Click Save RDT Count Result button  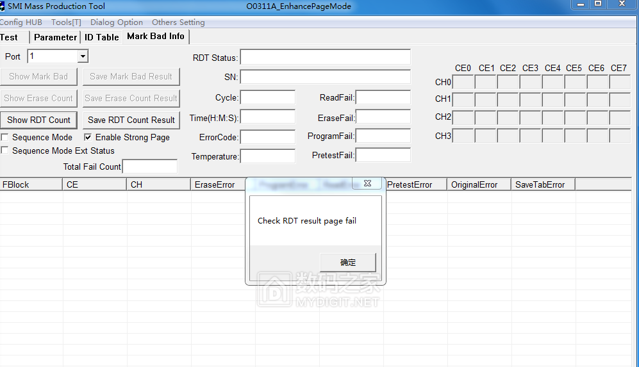[x=131, y=120]
